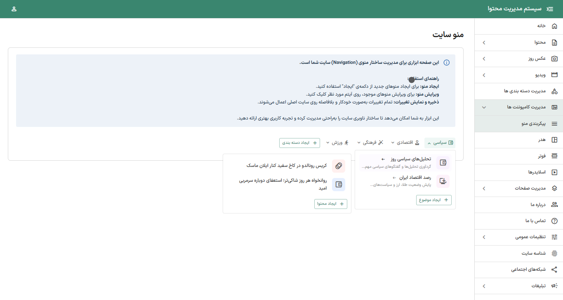Screen dimensions: 563x300
Task: Select the مدیریت دسته بندی ها icon
Action: (554, 91)
